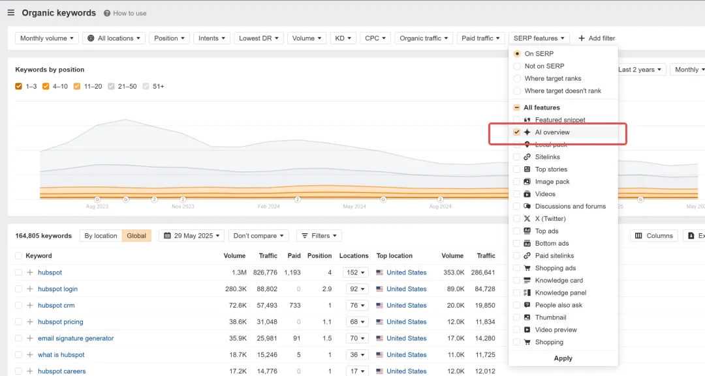The image size is (705, 376).
Task: Click the Paid sitelinks chain icon
Action: tap(527, 255)
